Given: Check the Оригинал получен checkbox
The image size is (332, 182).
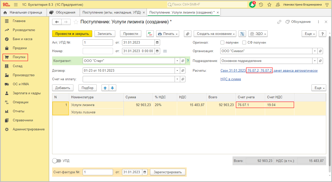Looking at the screenshot, I should tap(222, 43).
